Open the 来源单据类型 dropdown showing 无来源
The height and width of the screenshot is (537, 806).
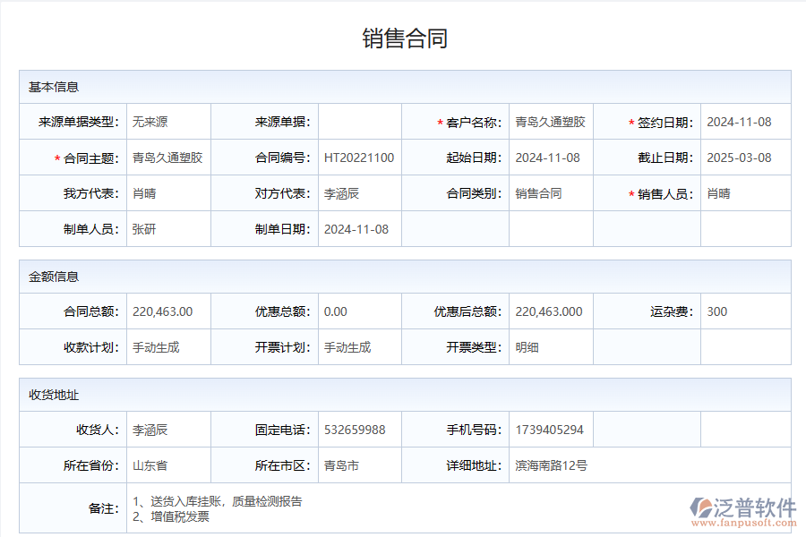click(157, 121)
